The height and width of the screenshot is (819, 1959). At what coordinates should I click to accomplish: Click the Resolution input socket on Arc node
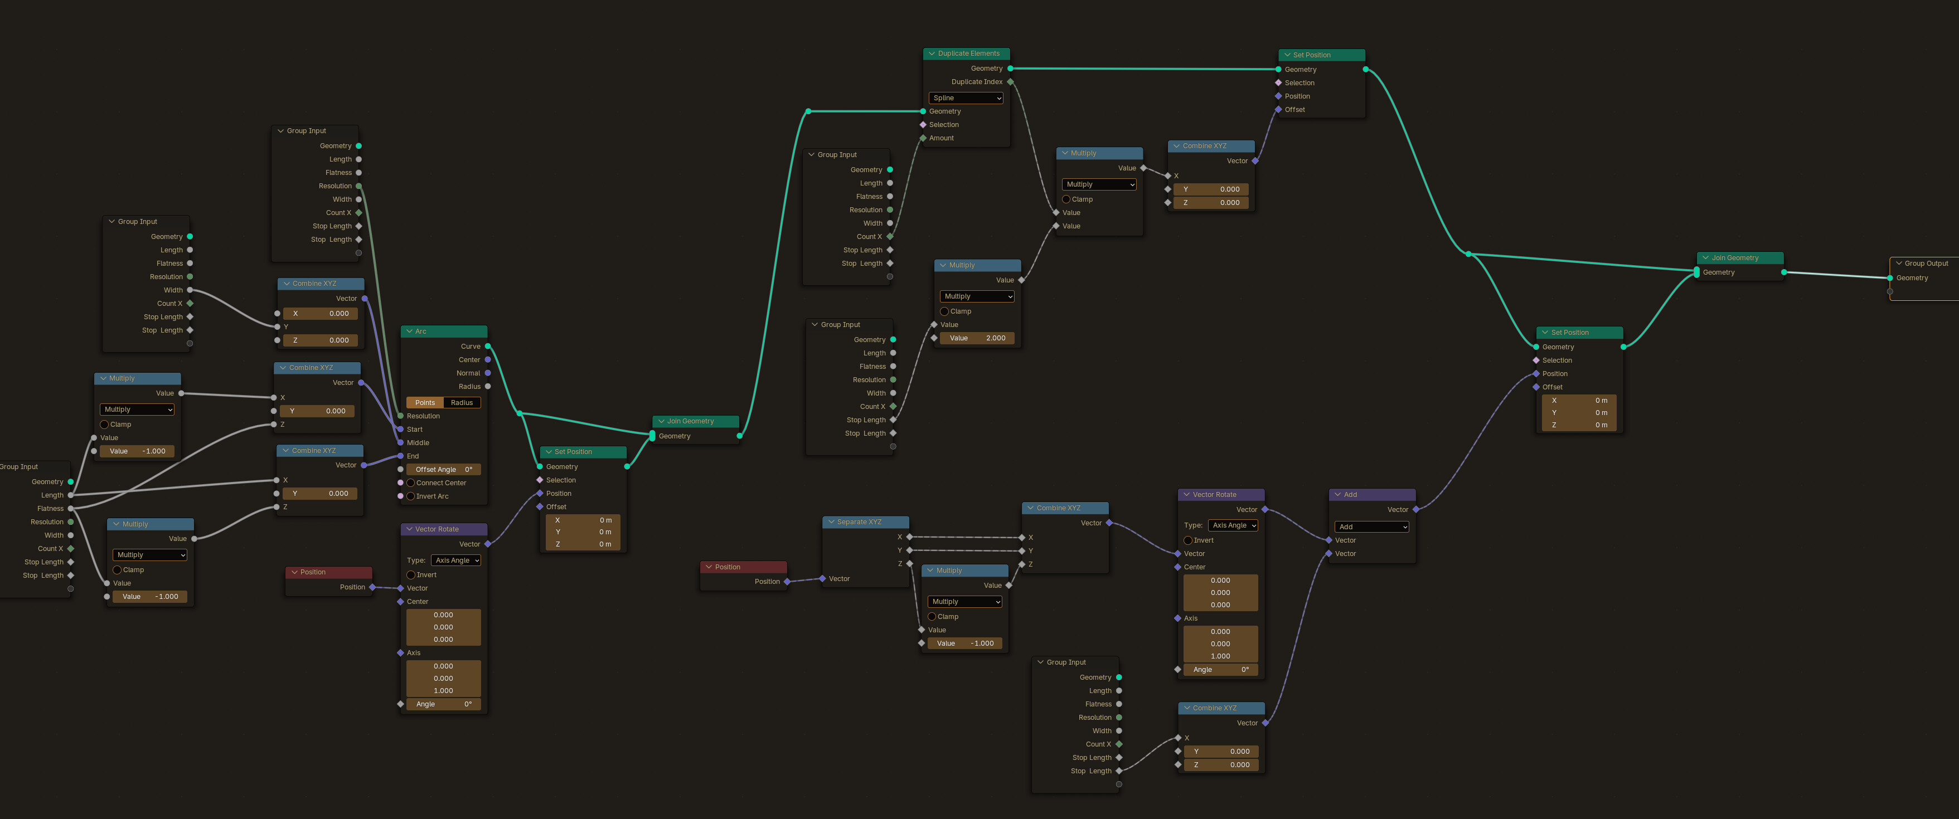click(x=401, y=416)
